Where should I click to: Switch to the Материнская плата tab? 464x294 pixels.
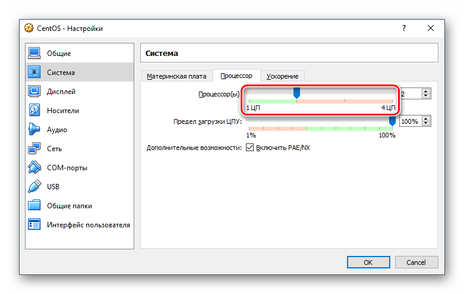coord(176,76)
